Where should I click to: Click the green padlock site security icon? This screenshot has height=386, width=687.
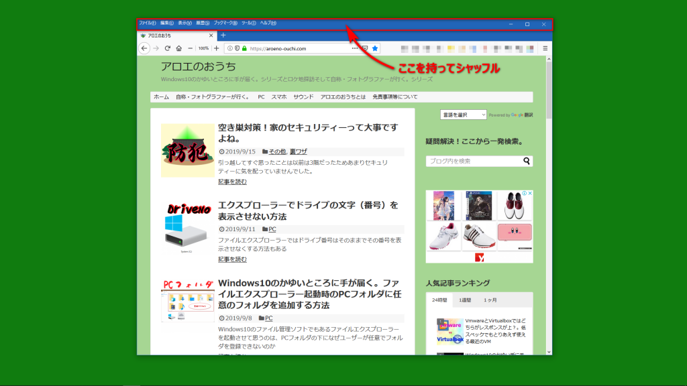(x=244, y=48)
